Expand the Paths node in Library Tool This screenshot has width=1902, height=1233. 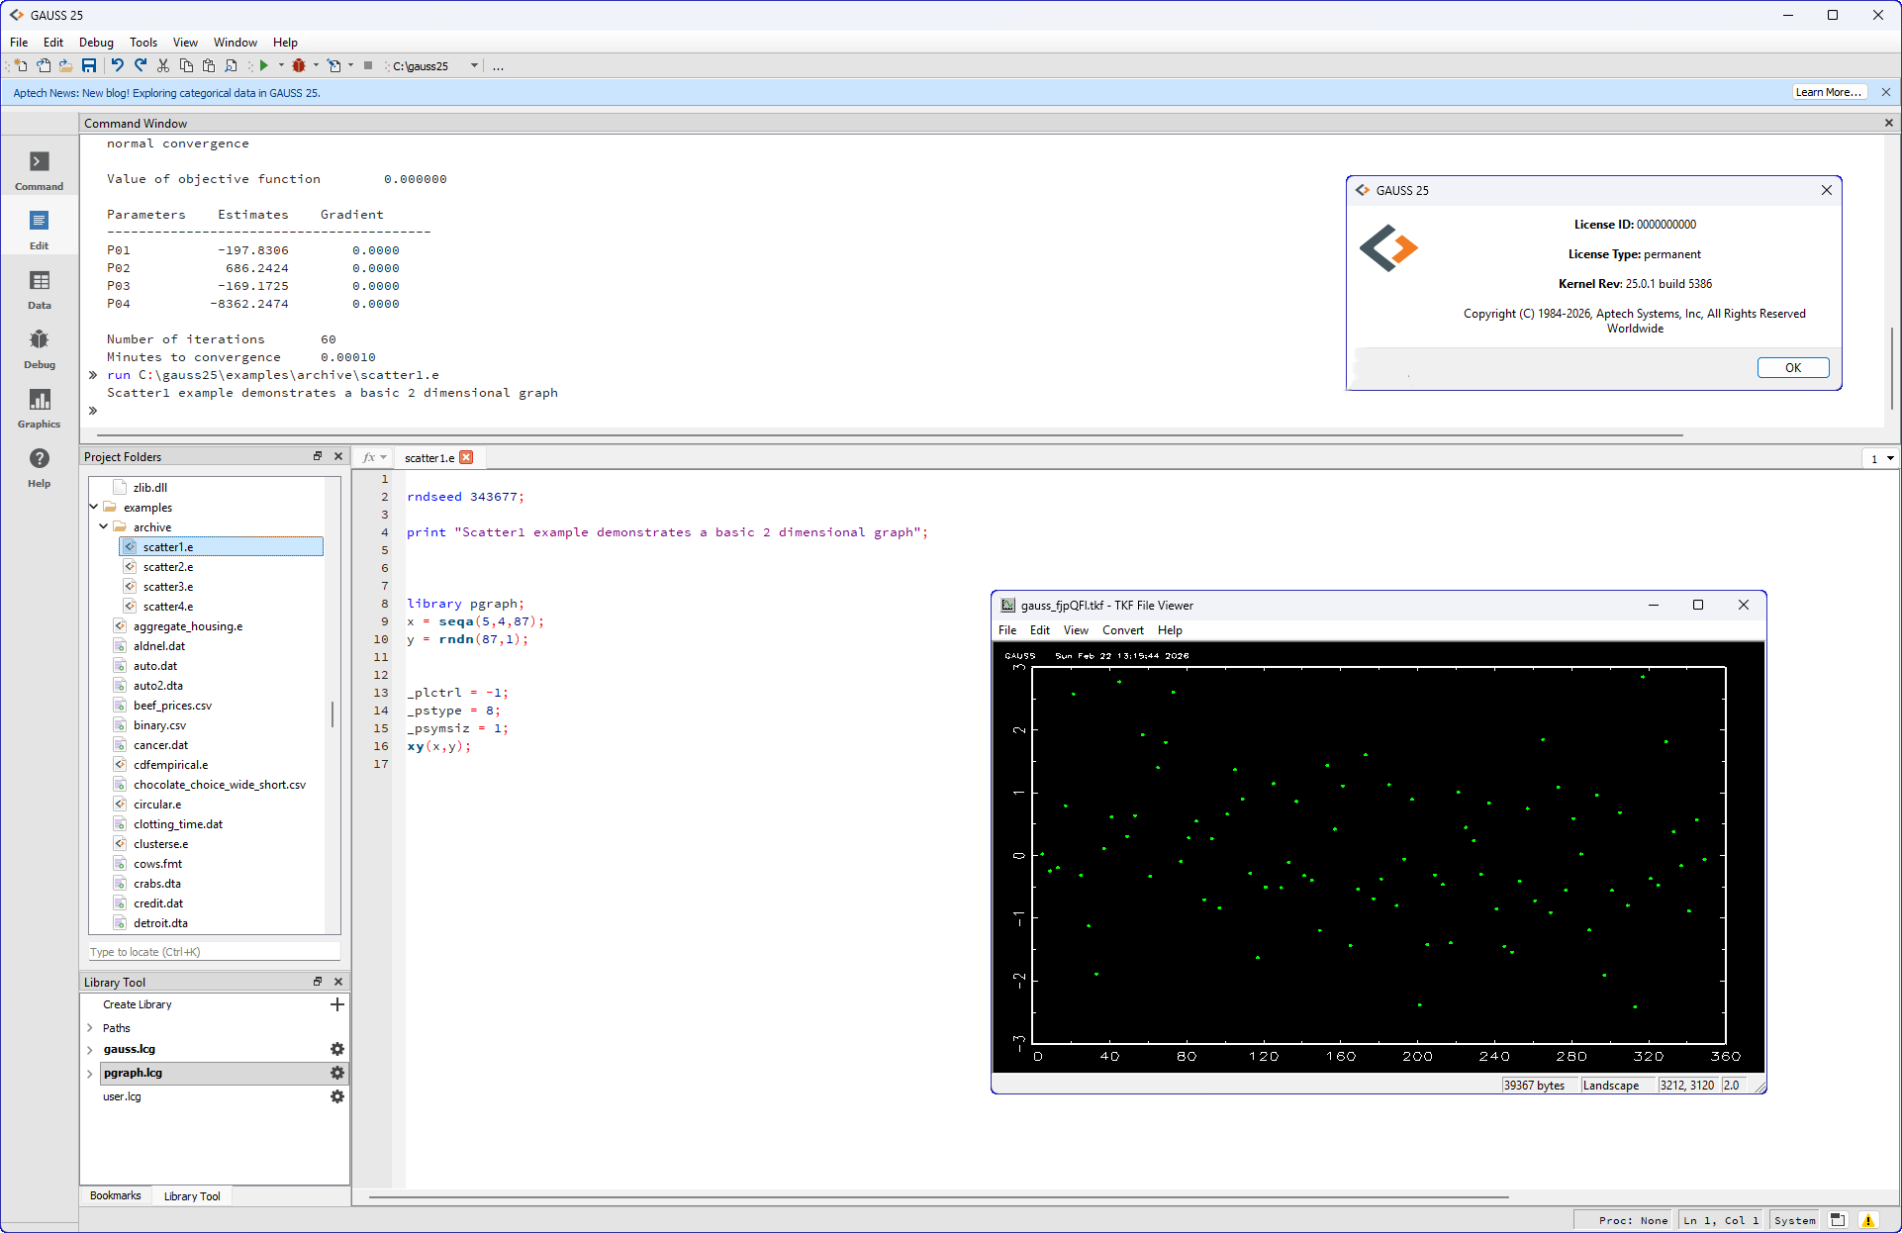90,1028
